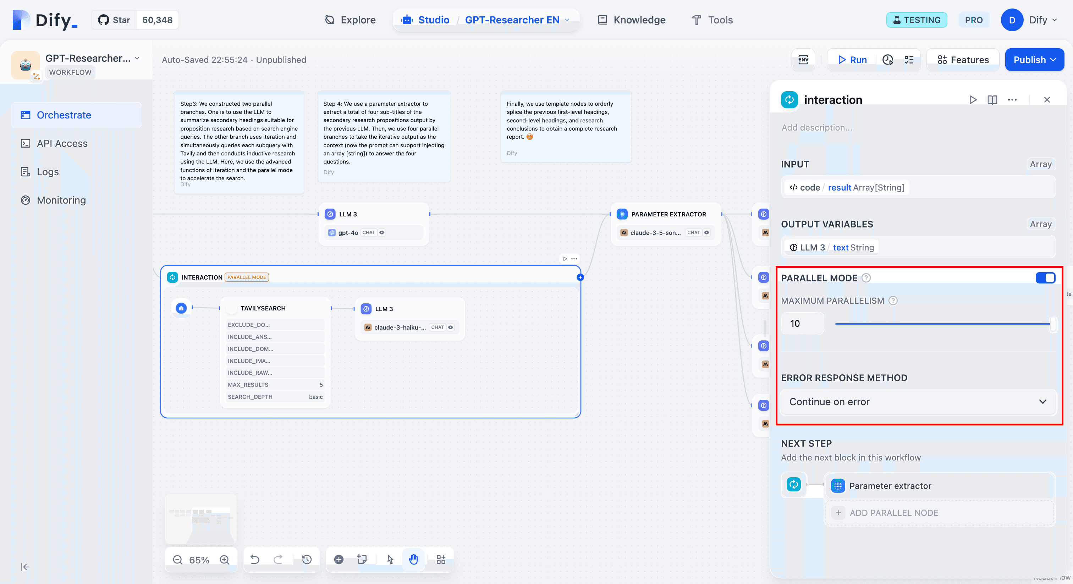The image size is (1073, 584).
Task: Expand the Publish dropdown button
Action: tap(1034, 60)
